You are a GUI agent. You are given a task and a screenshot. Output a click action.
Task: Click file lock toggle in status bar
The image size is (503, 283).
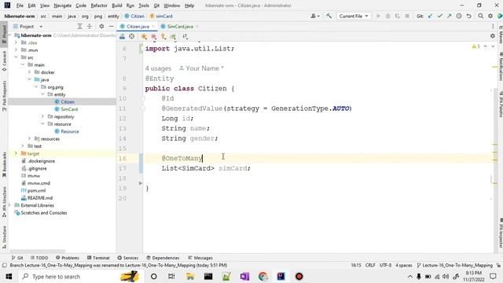pyautogui.click(x=498, y=266)
